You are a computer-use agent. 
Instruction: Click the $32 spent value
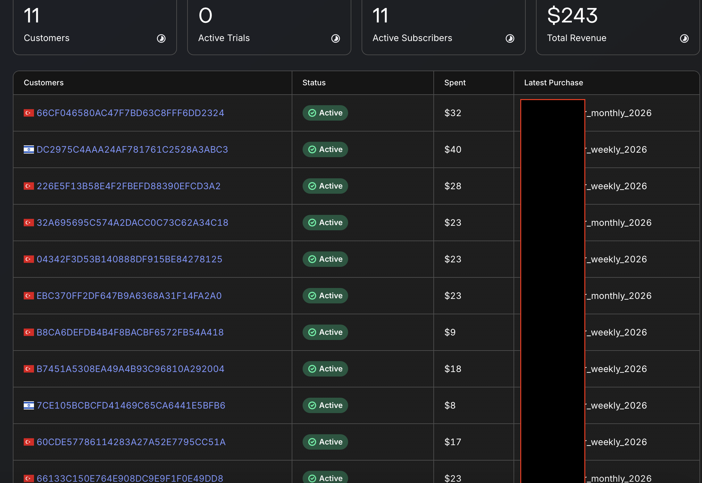[453, 113]
